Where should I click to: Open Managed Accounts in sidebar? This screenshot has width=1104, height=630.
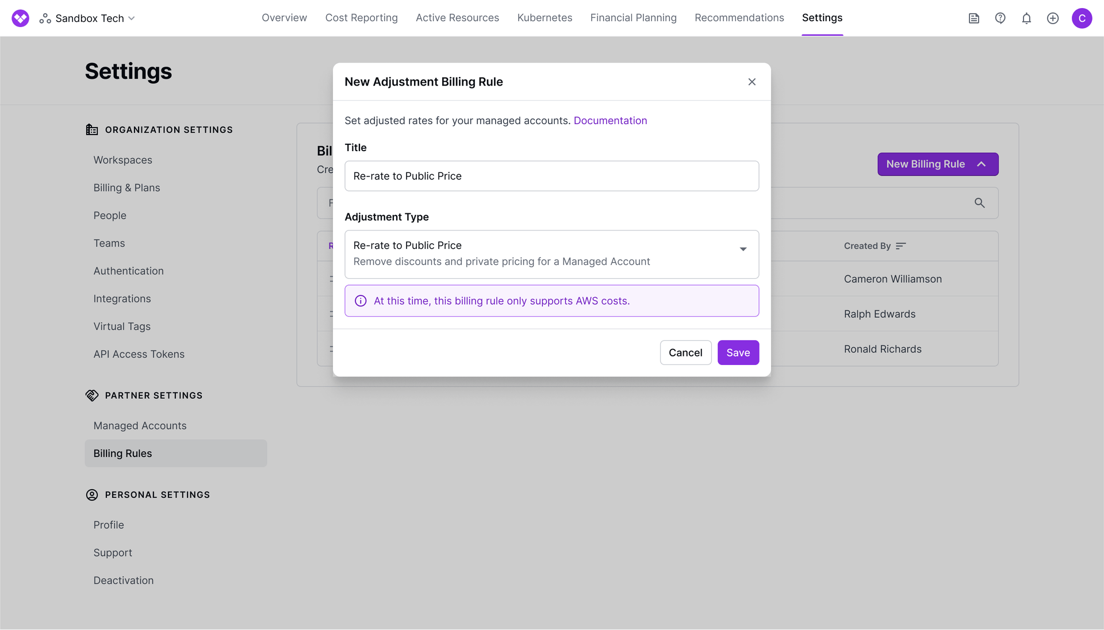(x=140, y=426)
